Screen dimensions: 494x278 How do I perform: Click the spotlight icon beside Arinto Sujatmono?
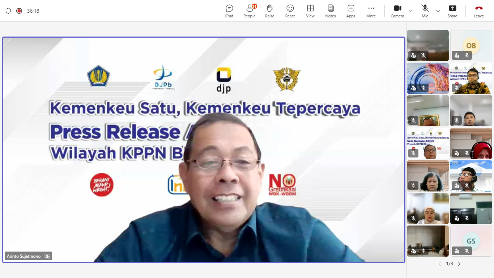(x=47, y=256)
